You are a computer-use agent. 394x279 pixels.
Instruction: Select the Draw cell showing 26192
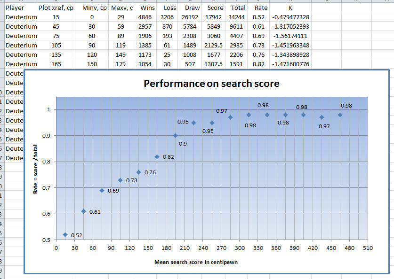[192, 17]
